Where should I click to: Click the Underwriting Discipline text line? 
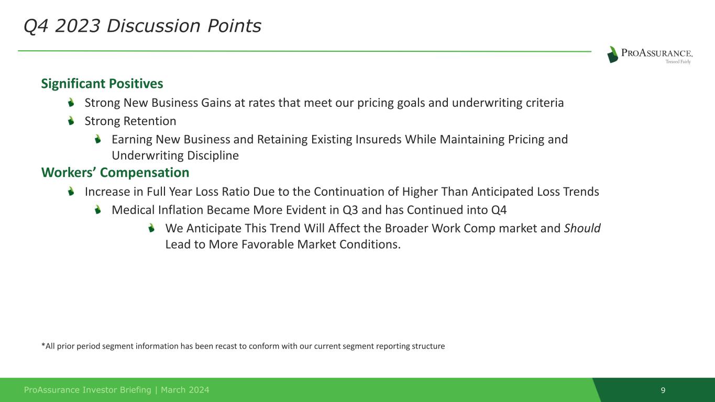click(x=175, y=155)
